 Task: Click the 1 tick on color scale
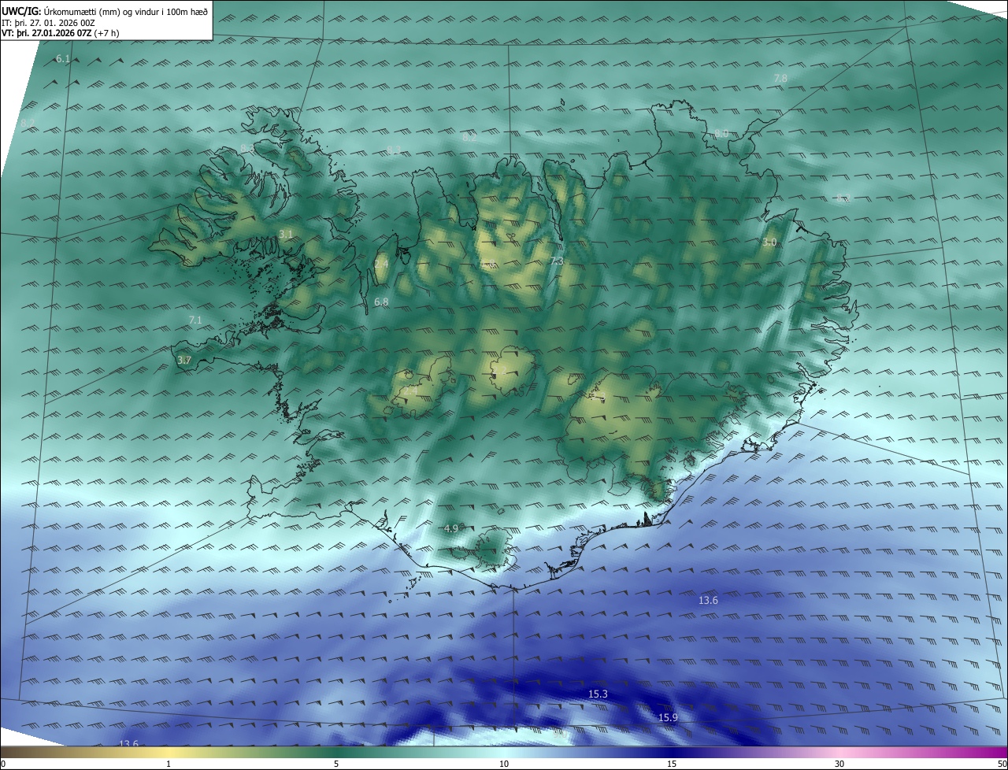169,764
